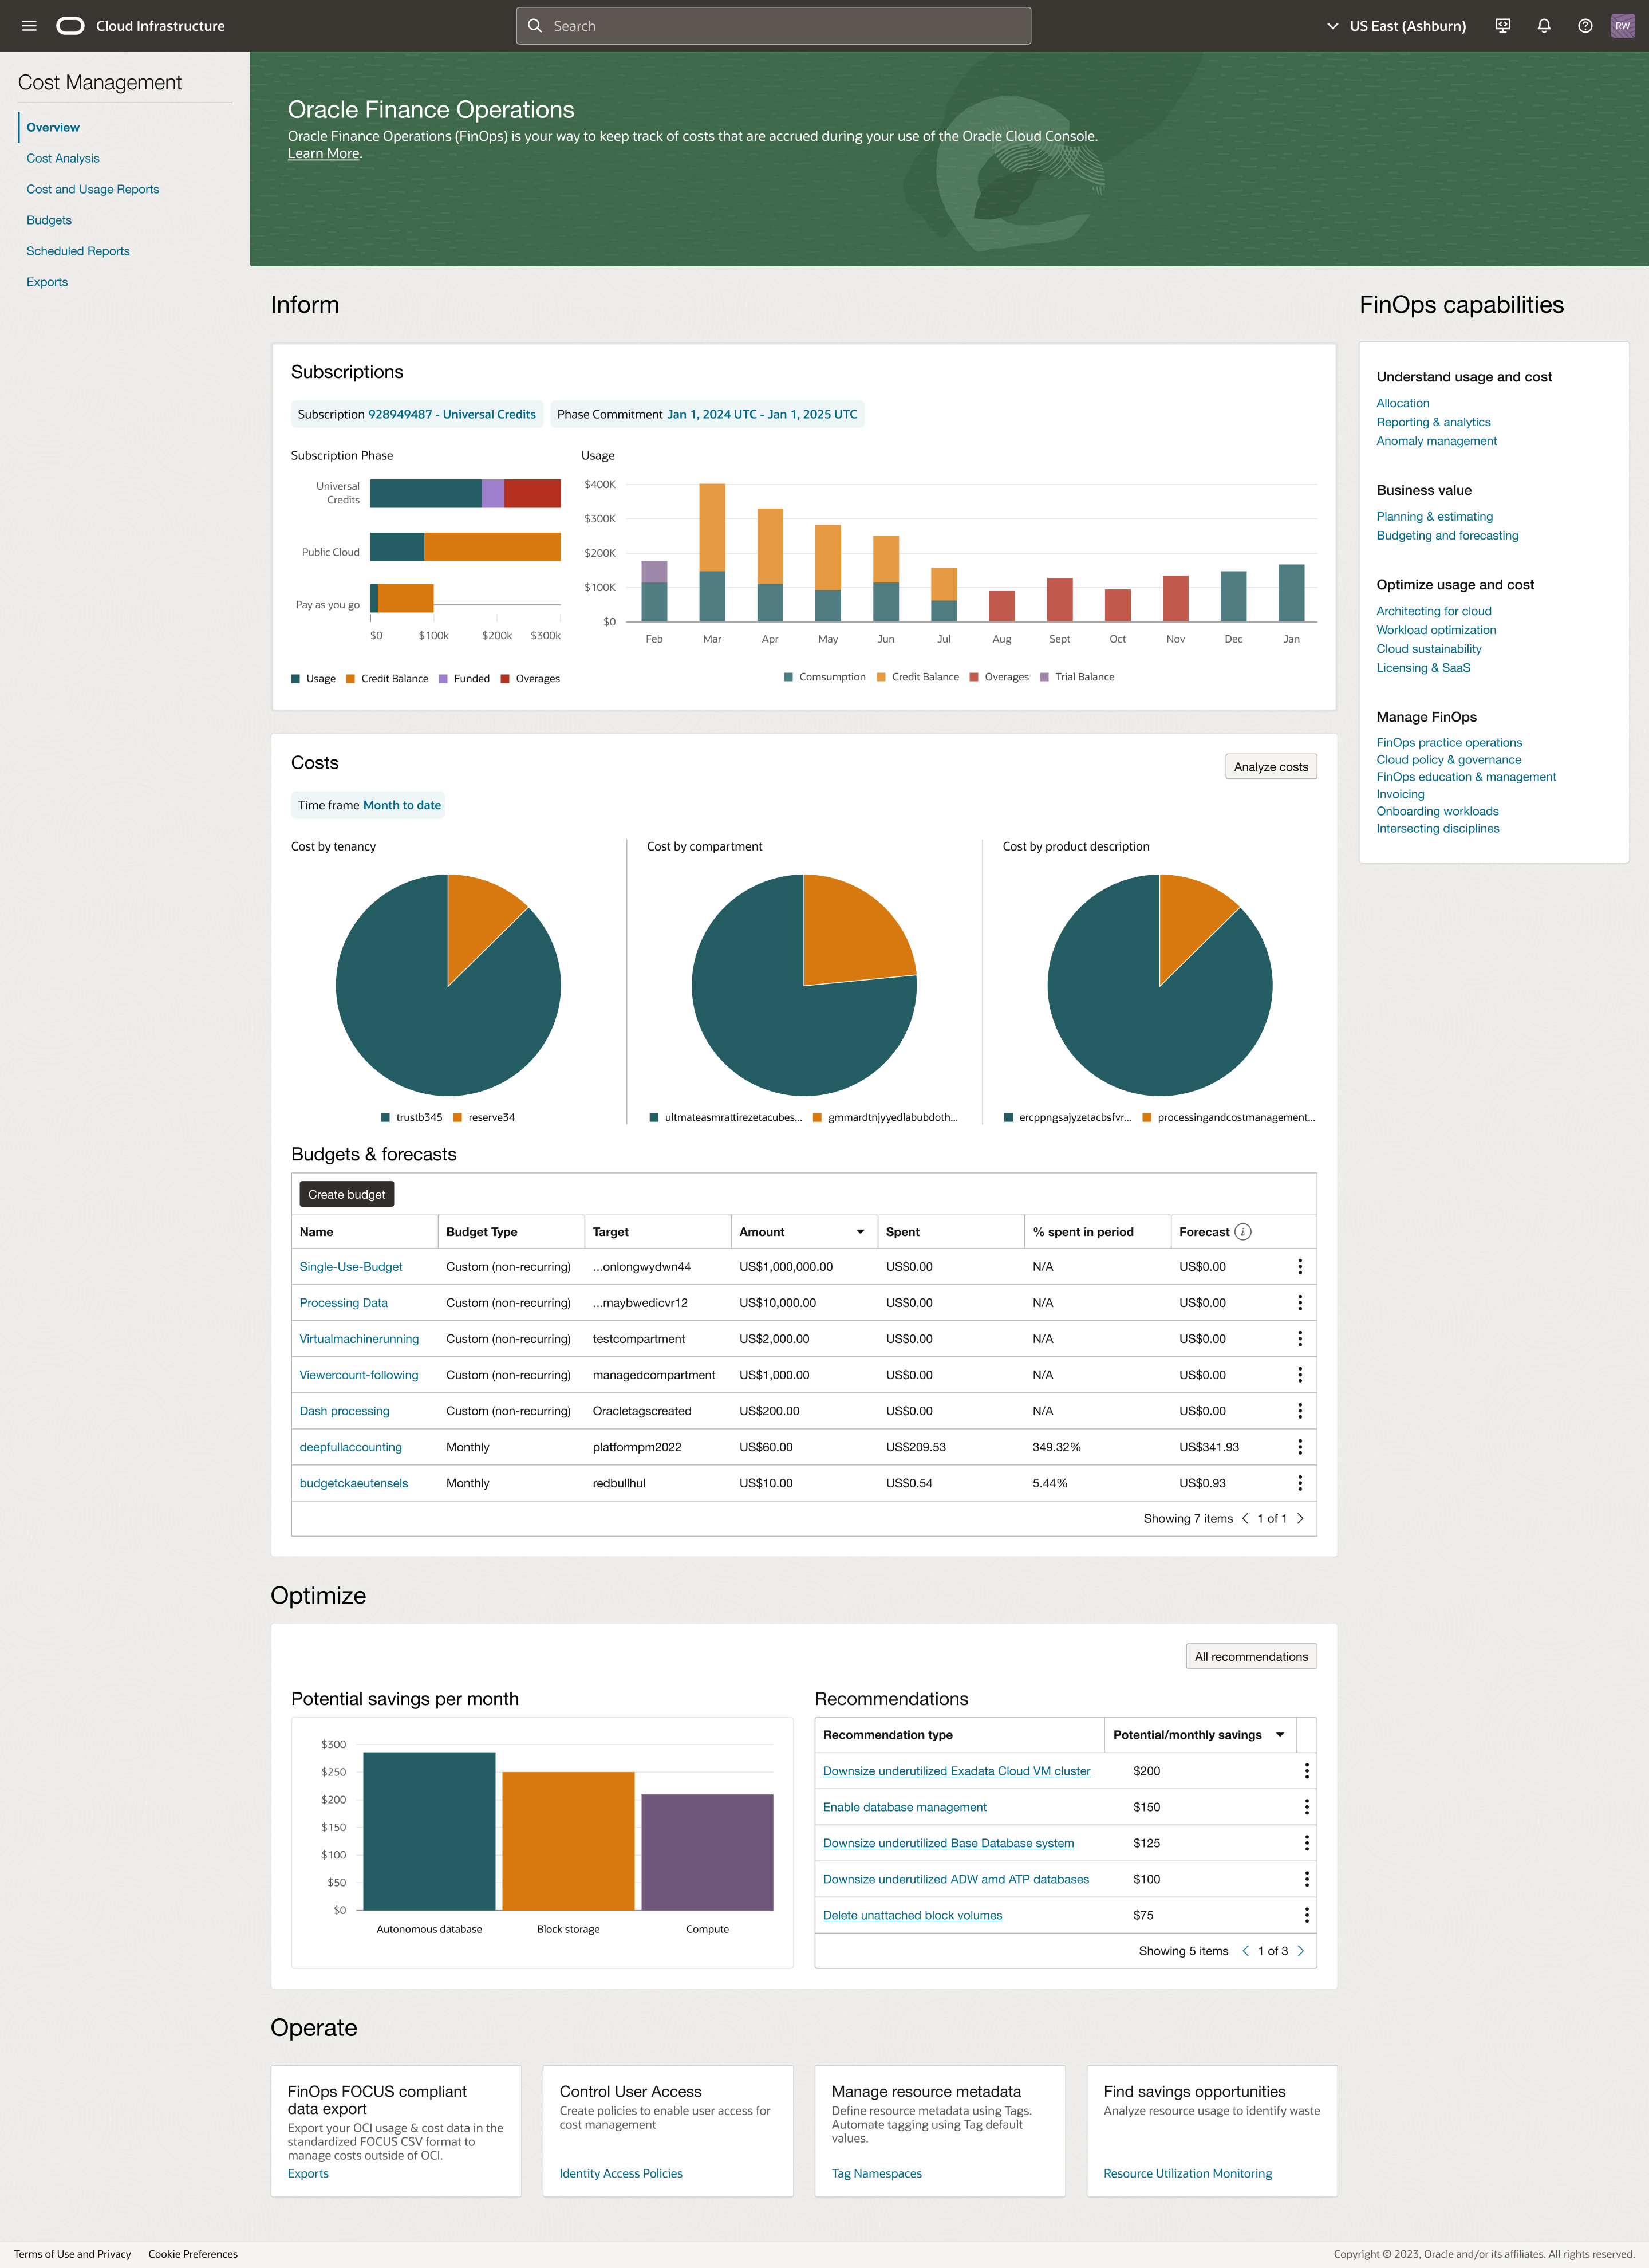Click the notifications bell icon
The image size is (1649, 2268).
[x=1543, y=26]
